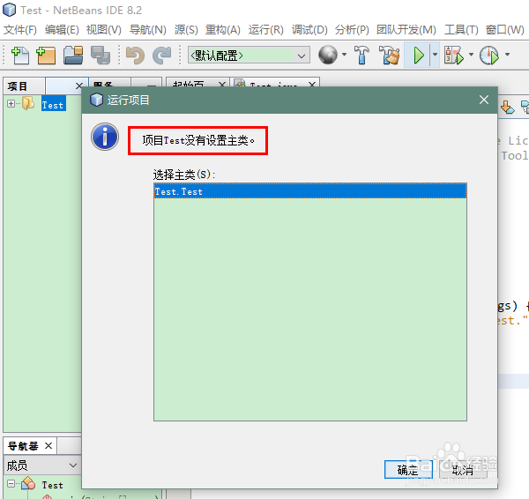Open the 工具(T) menu
This screenshot has width=529, height=499.
point(461,30)
